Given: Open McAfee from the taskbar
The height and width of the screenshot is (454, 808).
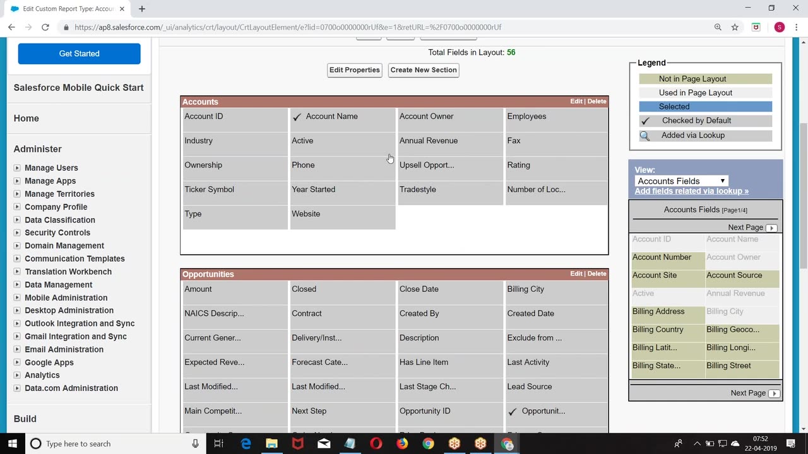Looking at the screenshot, I should 297,444.
